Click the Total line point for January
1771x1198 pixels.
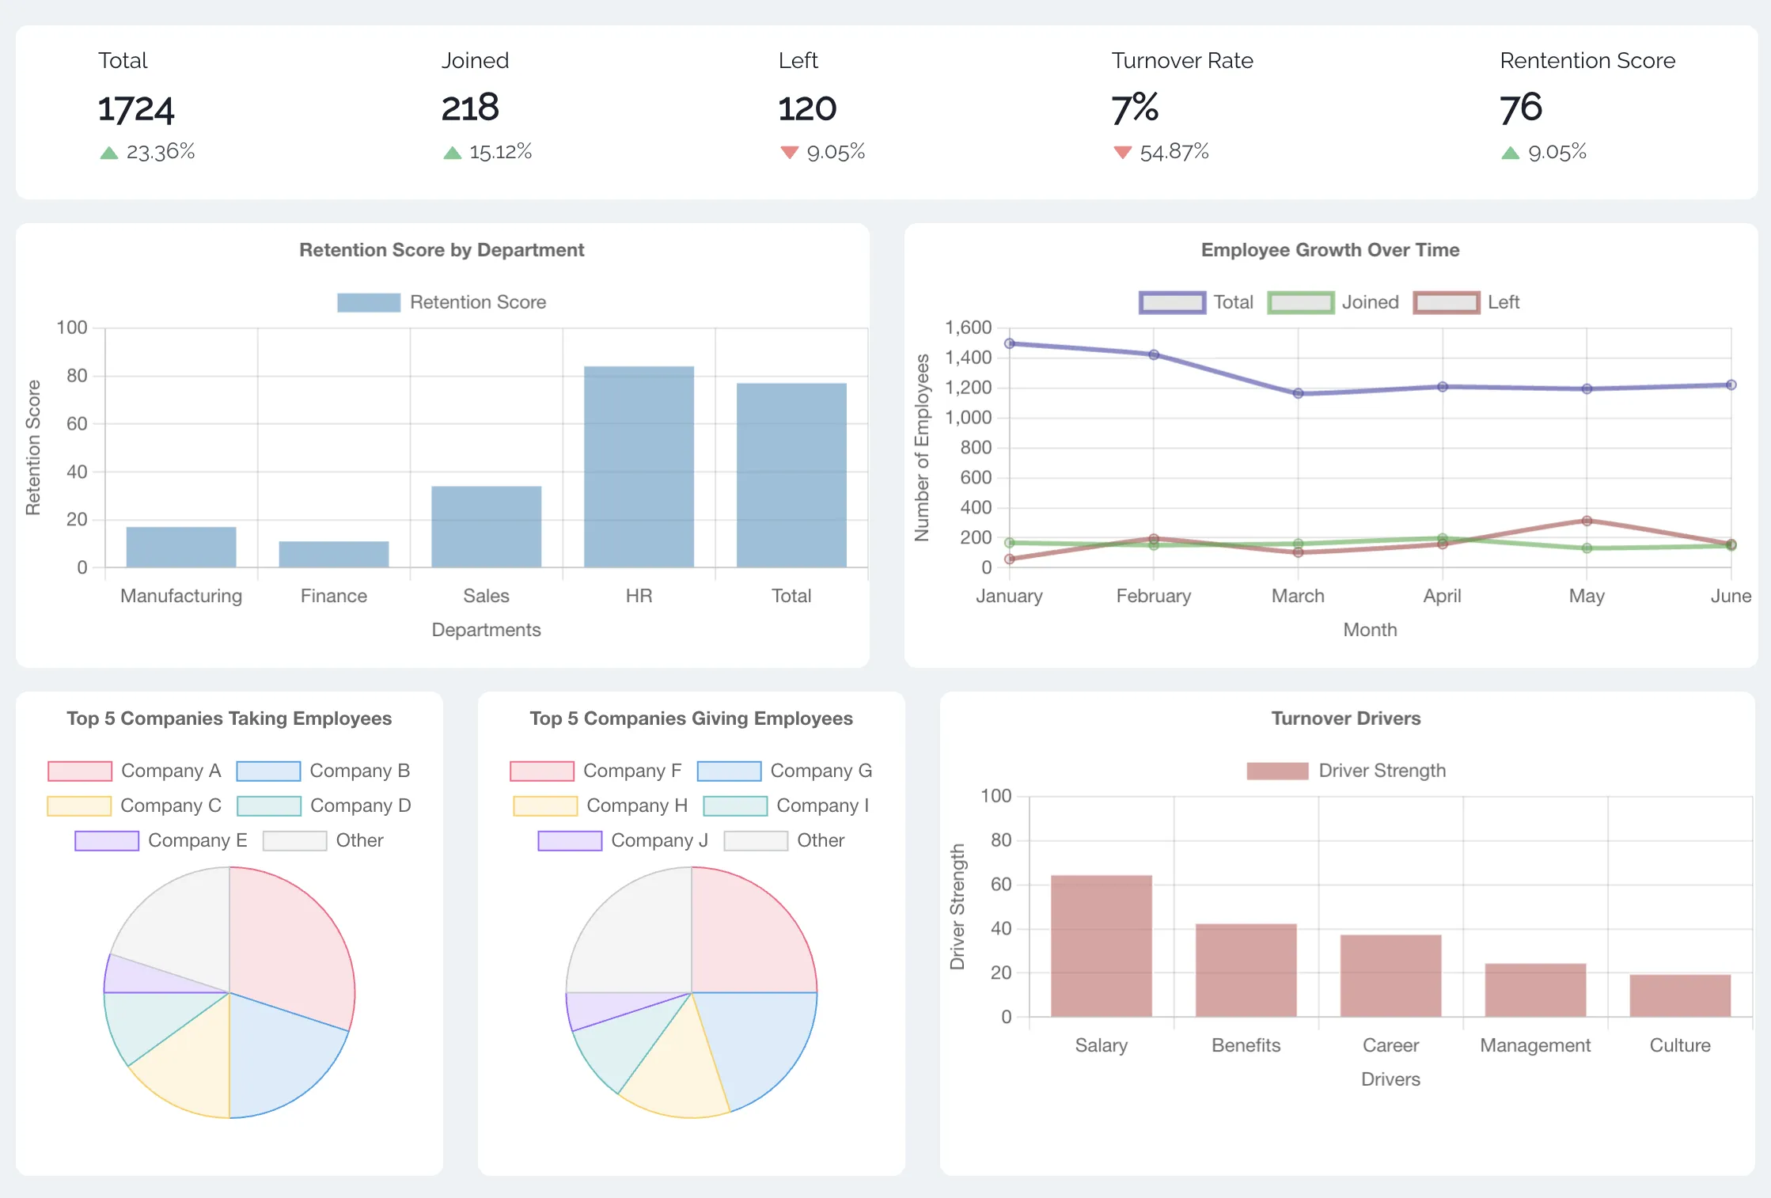click(1010, 343)
